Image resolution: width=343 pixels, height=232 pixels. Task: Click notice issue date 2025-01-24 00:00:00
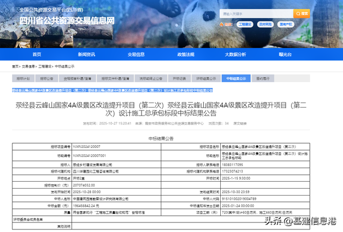pos(238,206)
